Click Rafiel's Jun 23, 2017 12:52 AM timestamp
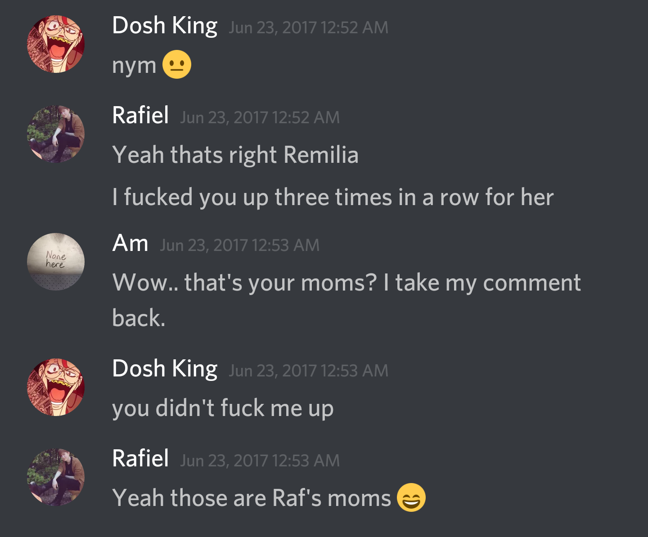648x537 pixels. pos(260,117)
